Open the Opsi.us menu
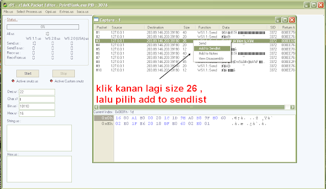Screen dimensions: 326x189 click(50, 12)
